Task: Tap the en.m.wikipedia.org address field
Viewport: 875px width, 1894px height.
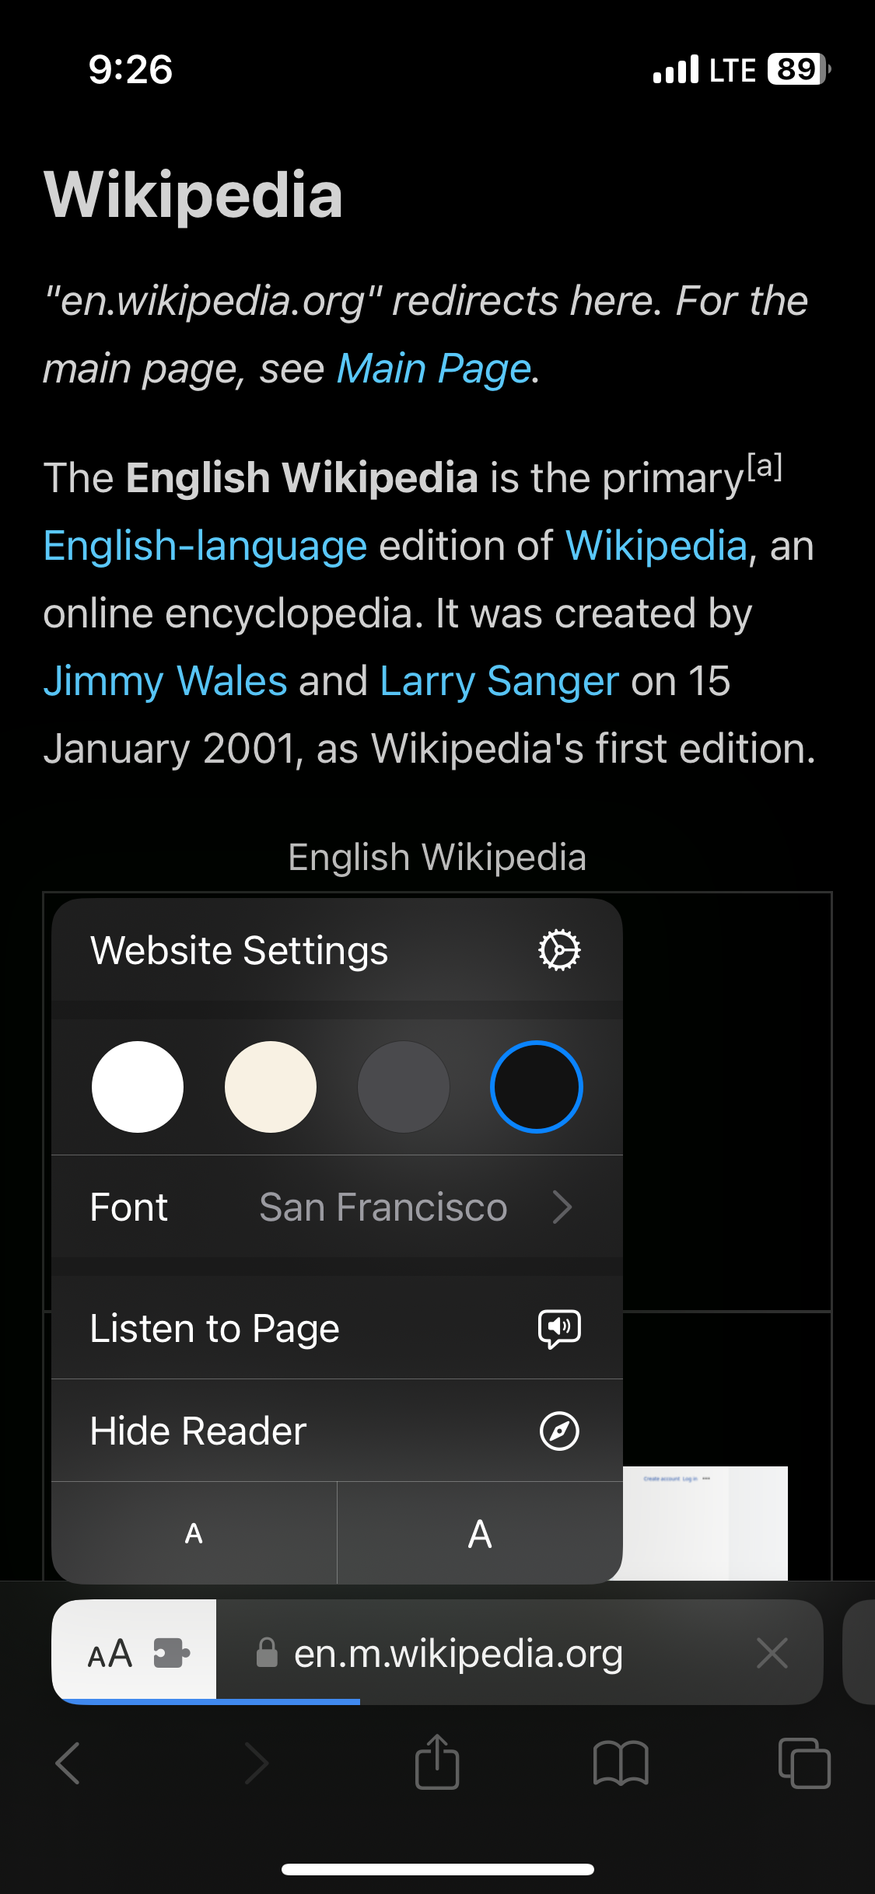Action: [x=459, y=1652]
